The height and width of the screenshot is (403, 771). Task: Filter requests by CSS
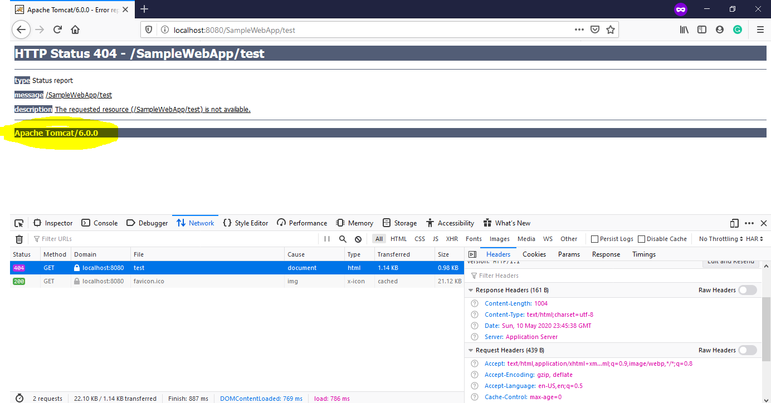point(420,239)
